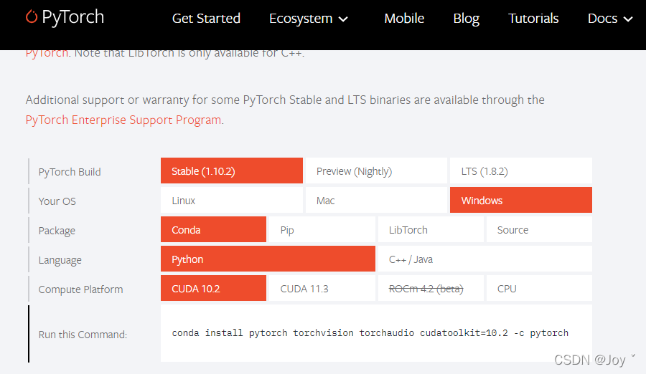Choose Mac as your OS
The height and width of the screenshot is (374, 646).
[376, 200]
